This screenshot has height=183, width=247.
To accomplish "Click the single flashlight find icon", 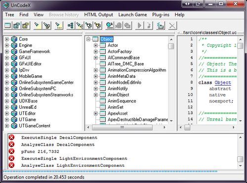I will point(37,26).
